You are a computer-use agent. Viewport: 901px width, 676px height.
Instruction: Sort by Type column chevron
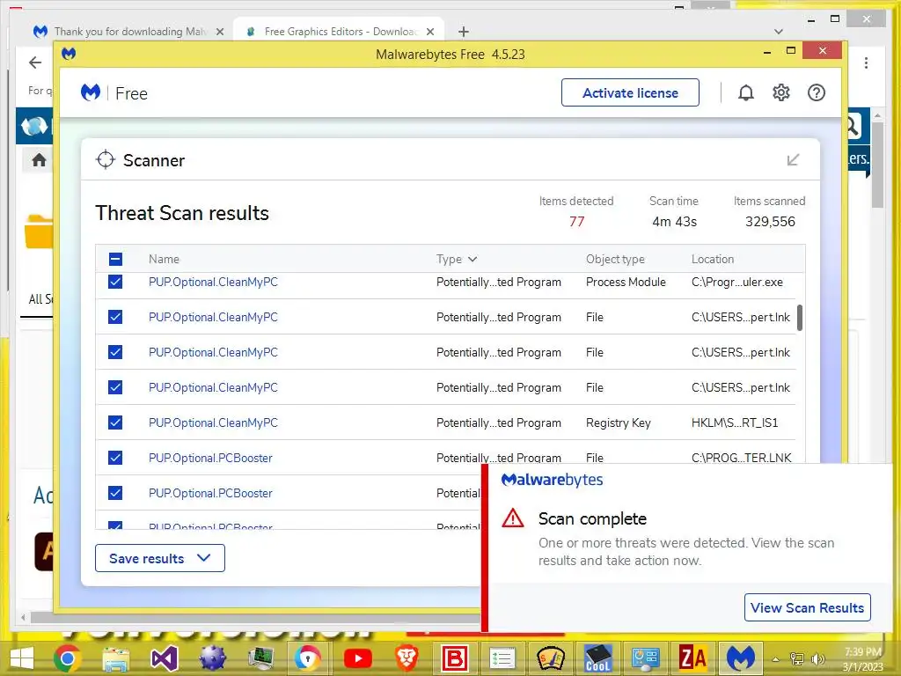472,260
